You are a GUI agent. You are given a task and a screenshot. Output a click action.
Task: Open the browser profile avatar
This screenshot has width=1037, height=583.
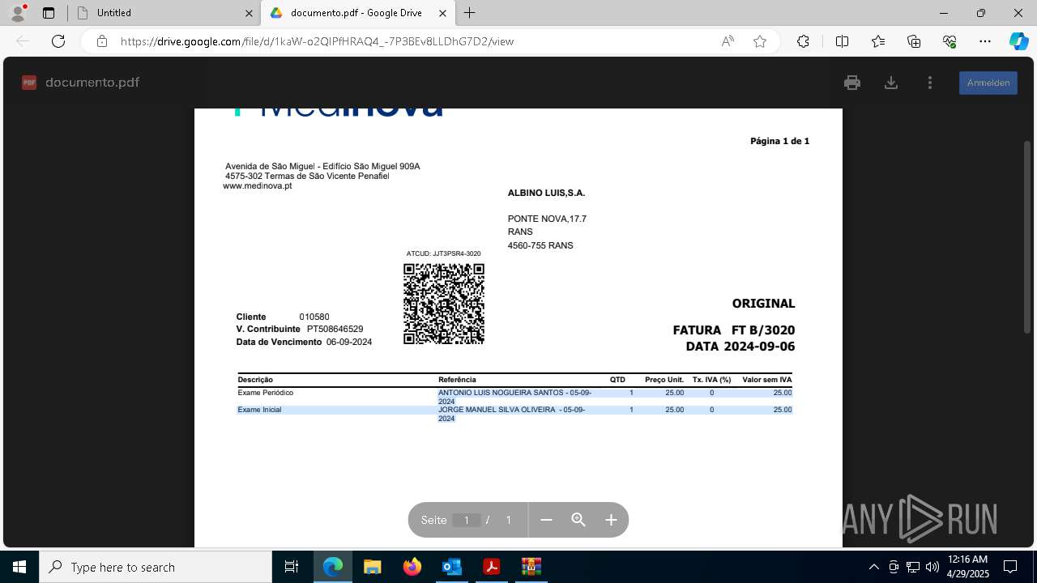coord(18,13)
